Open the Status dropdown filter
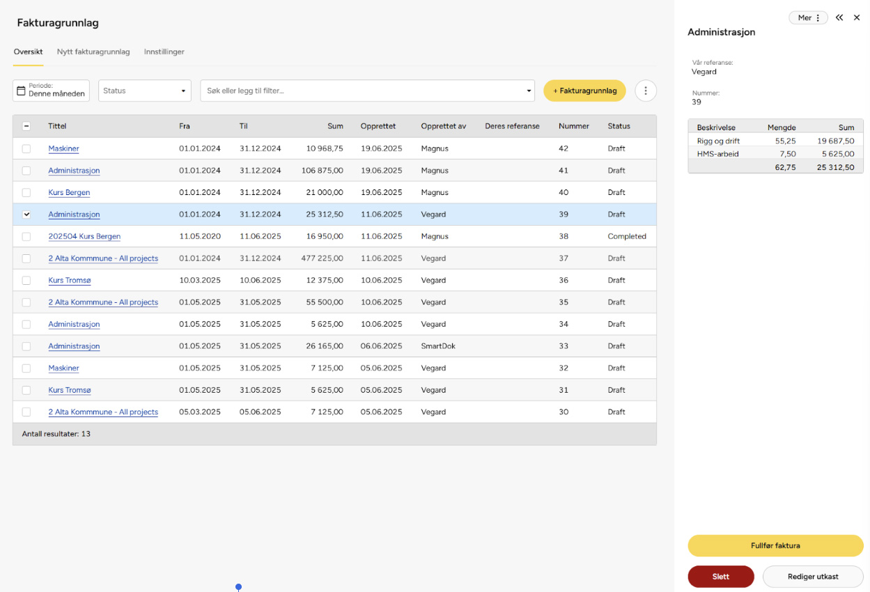The width and height of the screenshot is (870, 592). pos(145,91)
